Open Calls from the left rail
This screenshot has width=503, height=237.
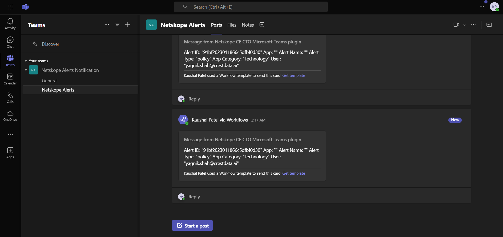(10, 98)
